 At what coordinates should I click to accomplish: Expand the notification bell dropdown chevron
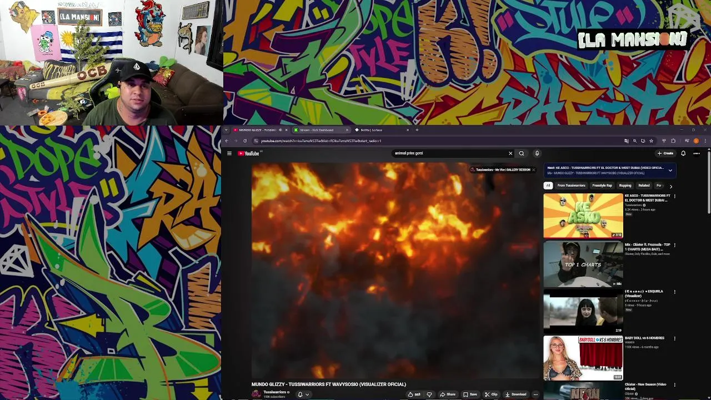pos(307,394)
